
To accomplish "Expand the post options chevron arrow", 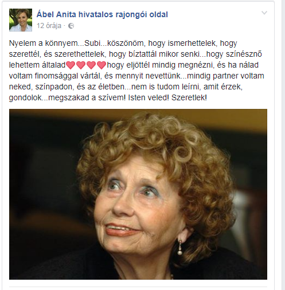I will 264,13.
